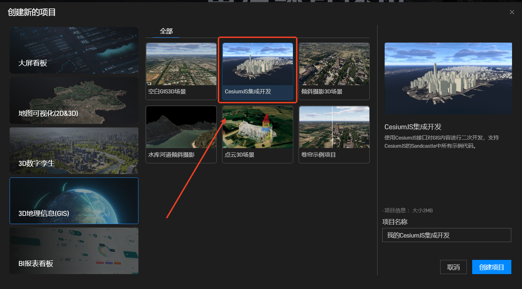Click the 项目名称 input field
Image resolution: width=522 pixels, height=289 pixels.
tap(447, 235)
